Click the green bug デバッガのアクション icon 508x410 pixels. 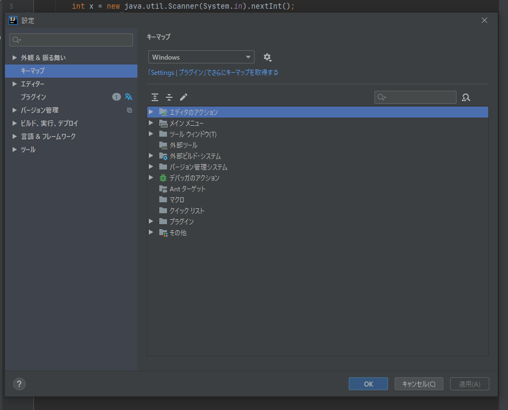163,178
